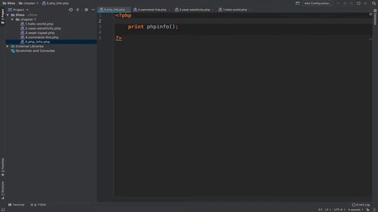This screenshot has width=378, height=212.
Task: Open line separator LF selector
Action: click(x=328, y=210)
